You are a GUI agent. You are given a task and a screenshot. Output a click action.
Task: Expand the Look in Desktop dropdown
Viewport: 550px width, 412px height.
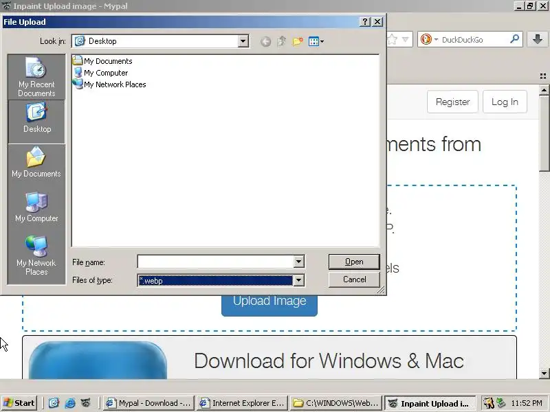click(243, 41)
